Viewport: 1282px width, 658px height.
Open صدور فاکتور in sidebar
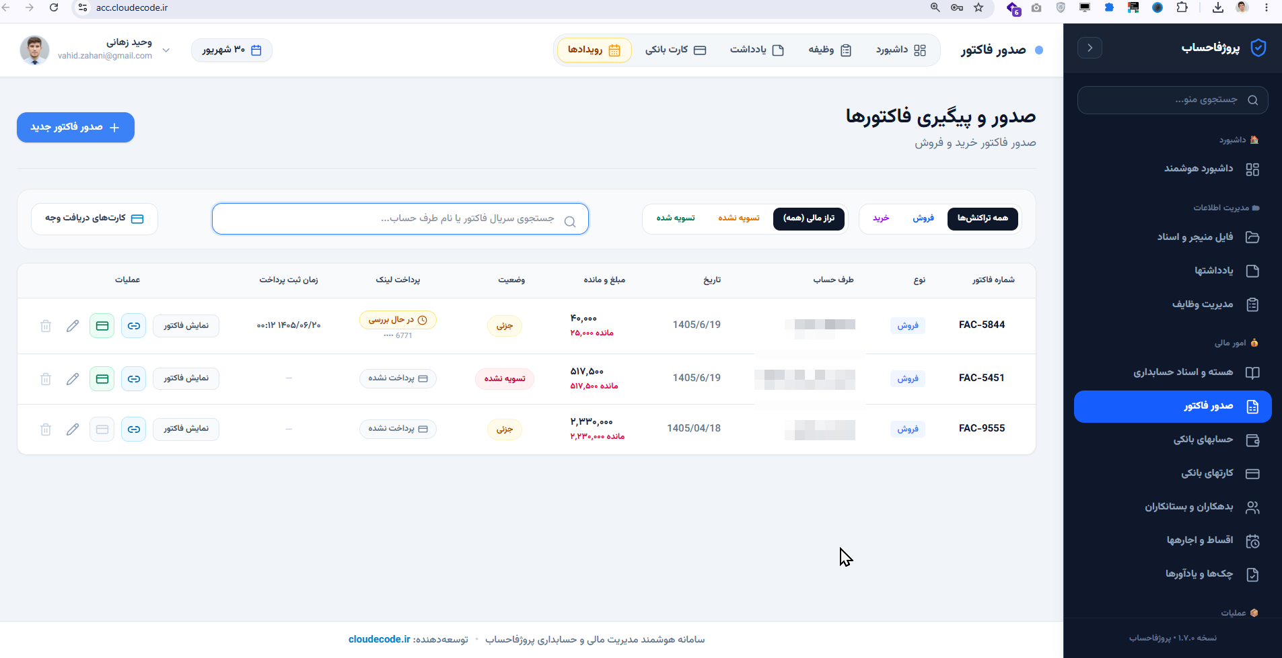pos(1172,407)
